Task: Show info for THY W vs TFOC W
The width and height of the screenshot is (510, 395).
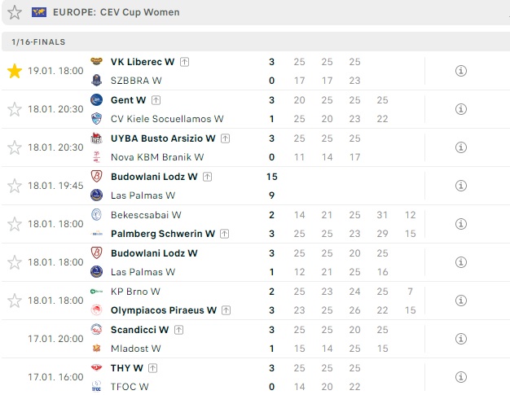Action: [461, 377]
